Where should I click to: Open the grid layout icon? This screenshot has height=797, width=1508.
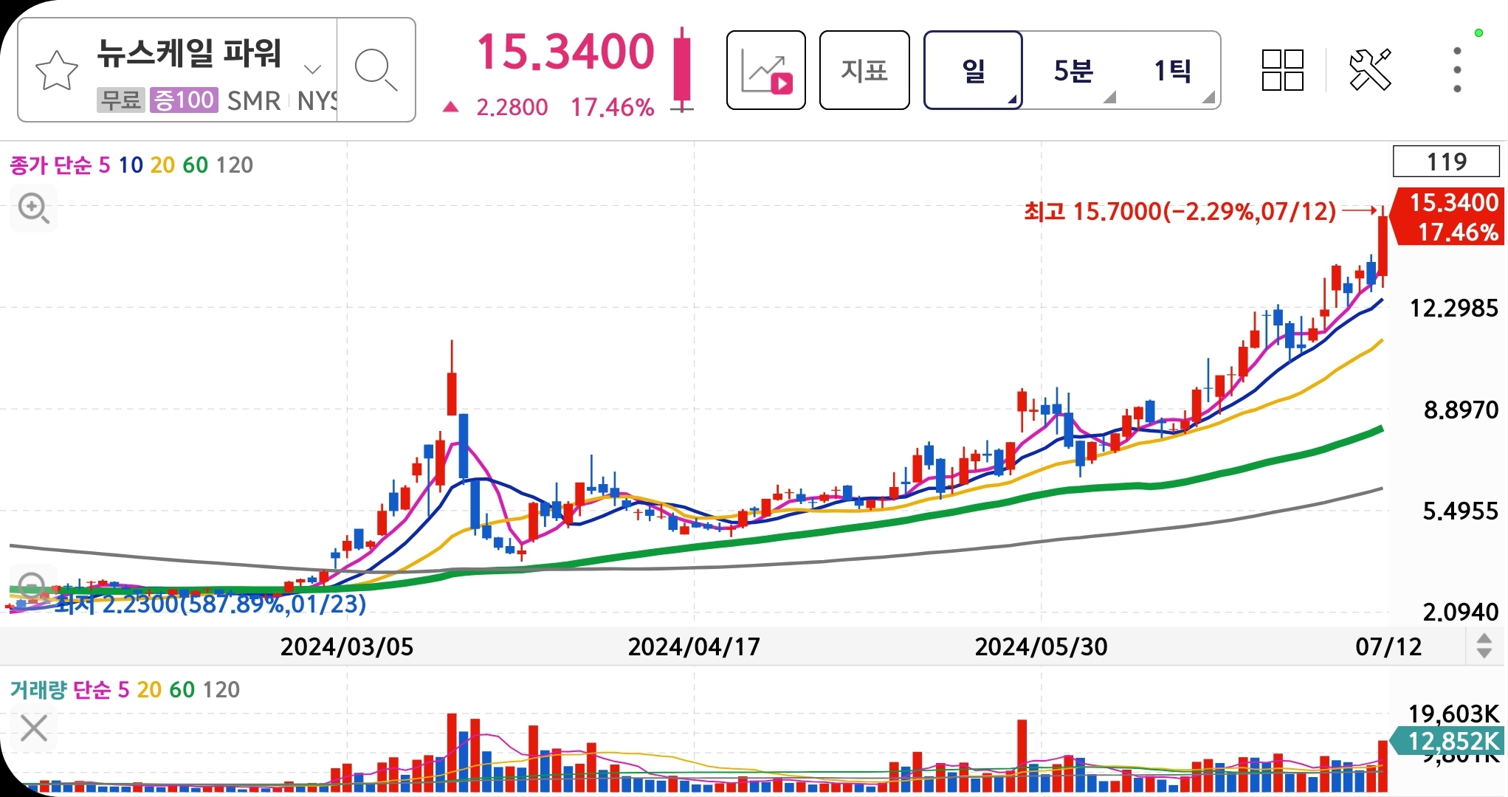click(1282, 71)
